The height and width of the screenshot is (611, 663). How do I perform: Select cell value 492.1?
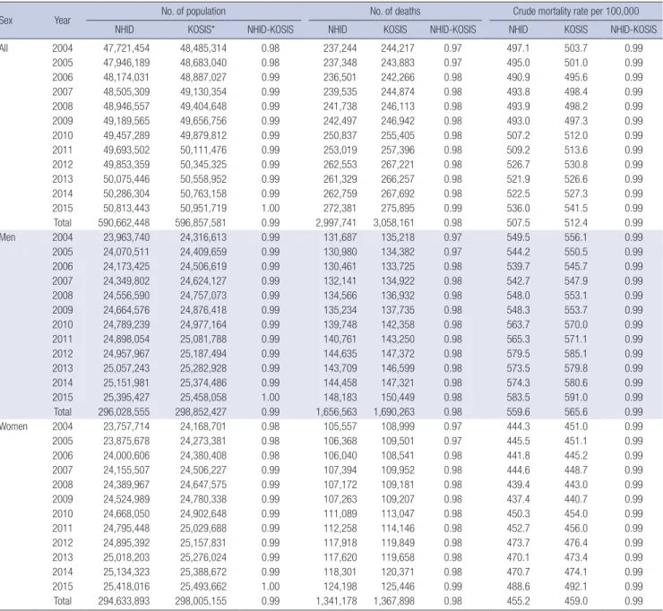(576, 587)
